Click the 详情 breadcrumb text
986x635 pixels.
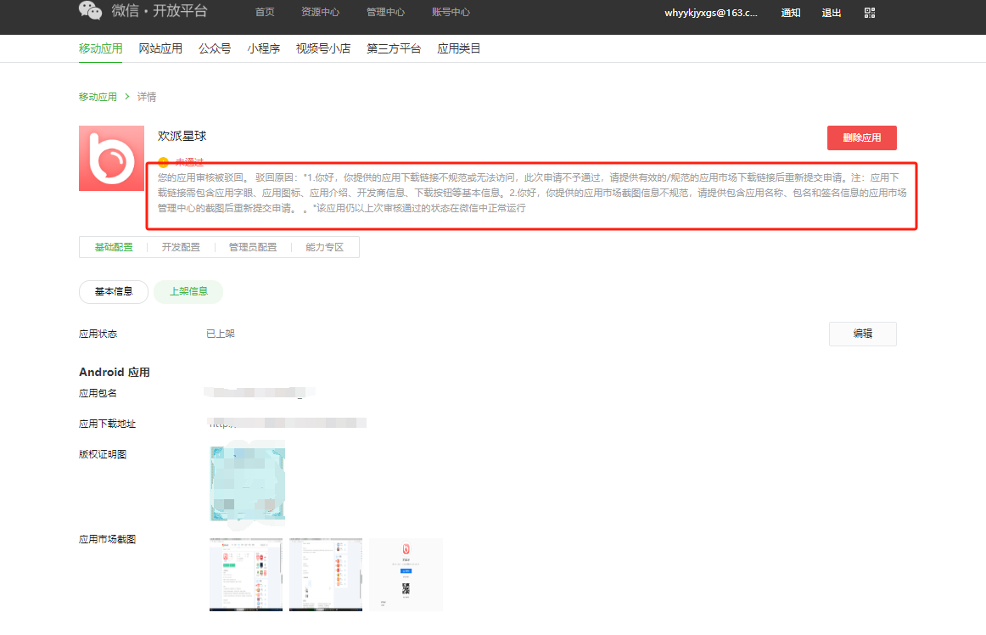147,97
